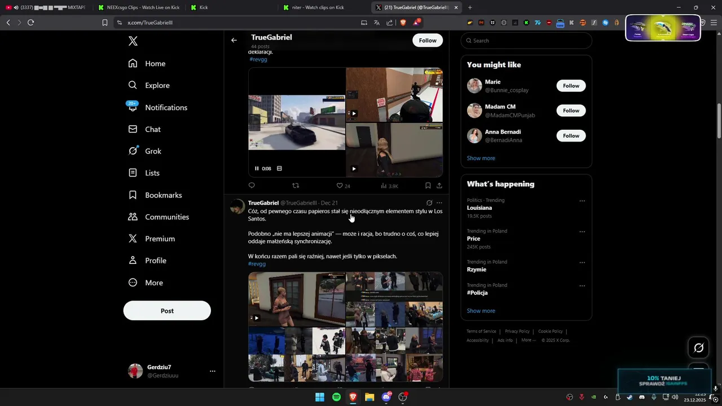Open Brave Shields lion icon
This screenshot has width=722, height=406.
click(403, 23)
